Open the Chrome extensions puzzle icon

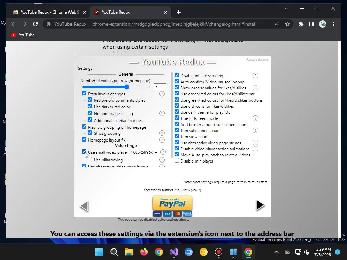[x=301, y=24]
